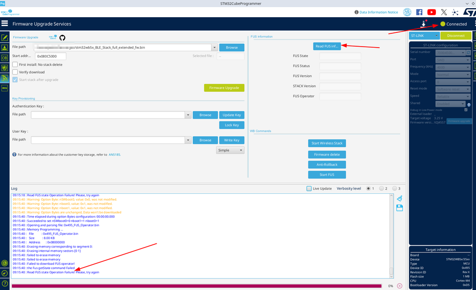Click Update Key button

pyautogui.click(x=232, y=115)
